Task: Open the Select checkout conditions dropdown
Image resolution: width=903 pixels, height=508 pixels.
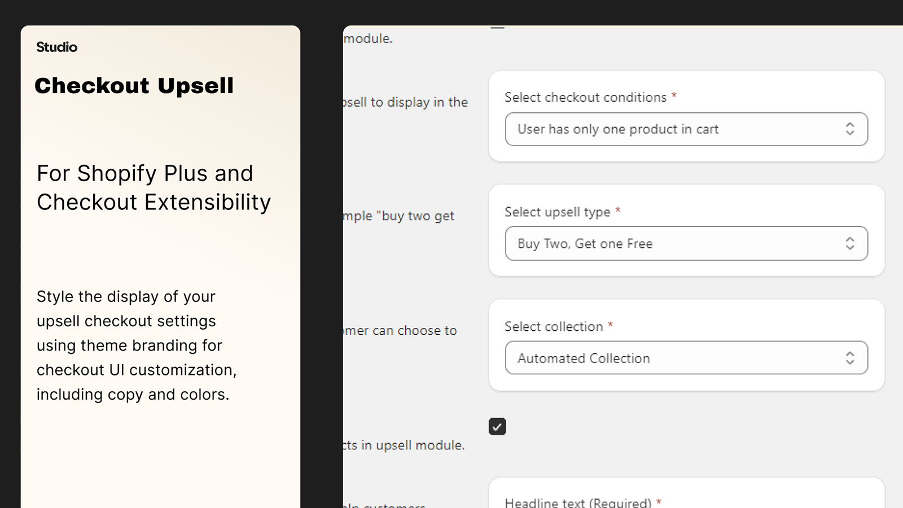Action: point(686,129)
